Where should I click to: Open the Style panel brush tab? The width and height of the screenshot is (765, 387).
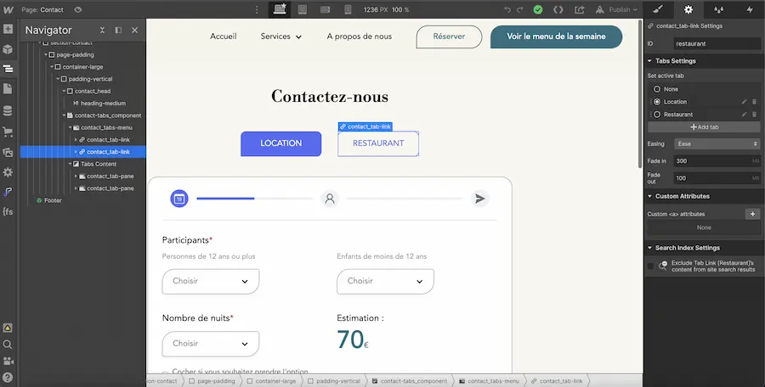pos(658,9)
